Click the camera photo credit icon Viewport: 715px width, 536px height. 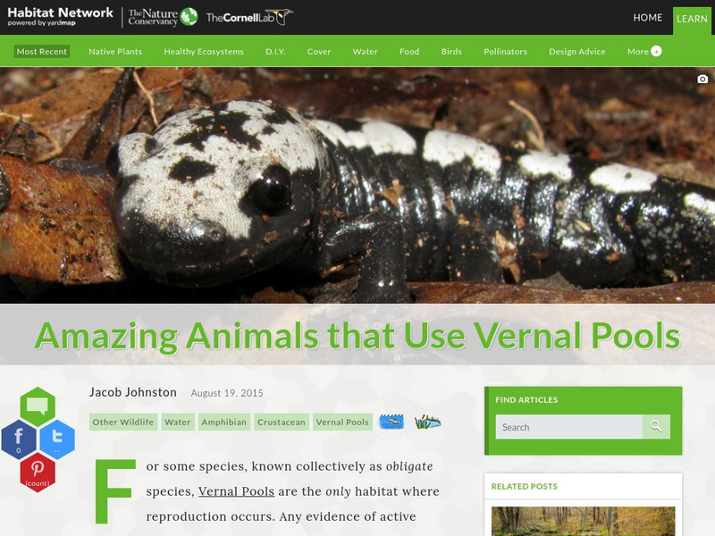(702, 79)
